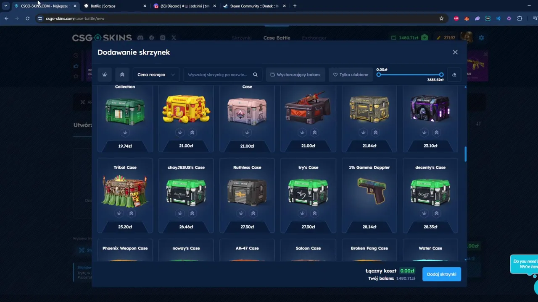Screen dimensions: 538x302
Task: Select the Ruthless Case title
Action: 247,167
